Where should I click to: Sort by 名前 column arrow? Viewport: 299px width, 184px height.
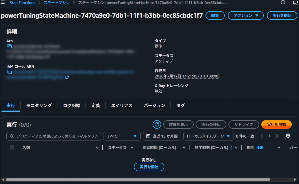97,148
